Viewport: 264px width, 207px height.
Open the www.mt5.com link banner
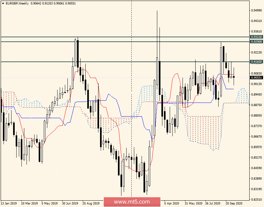[132, 202]
